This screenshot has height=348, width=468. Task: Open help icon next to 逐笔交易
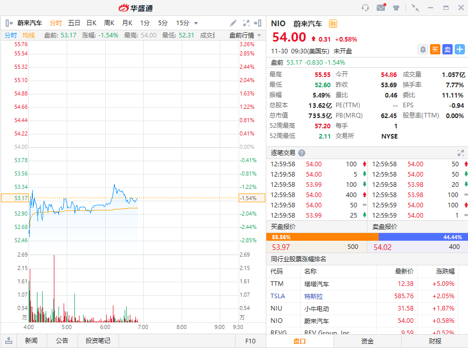point(302,153)
